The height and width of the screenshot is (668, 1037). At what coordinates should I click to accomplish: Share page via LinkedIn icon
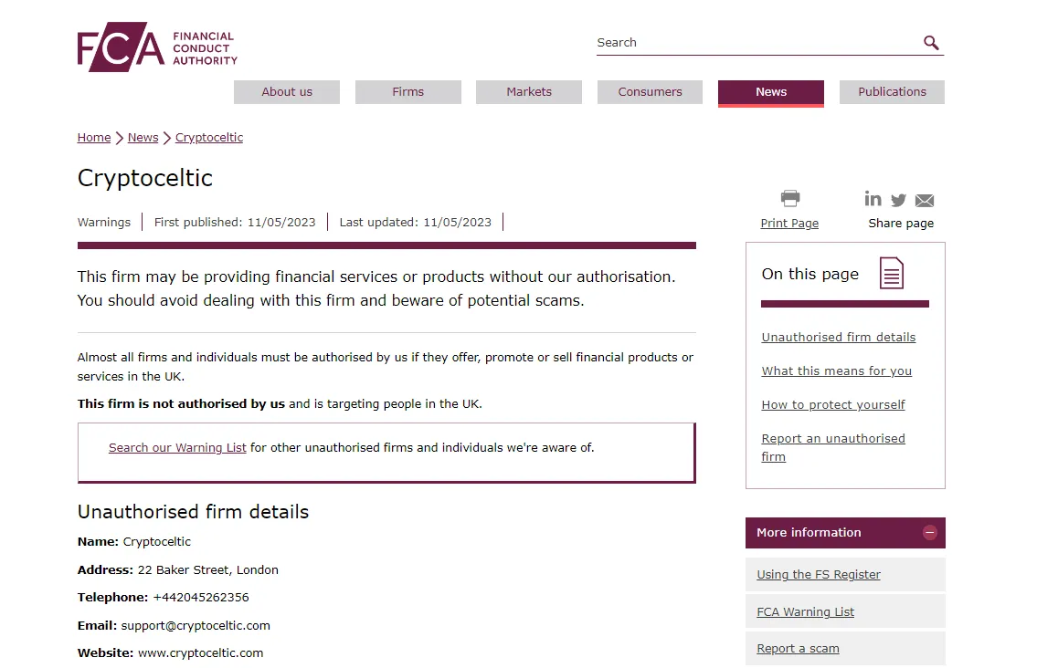pyautogui.click(x=873, y=199)
